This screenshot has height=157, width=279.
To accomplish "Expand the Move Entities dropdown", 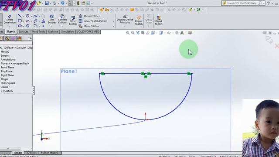I will point(113,26).
